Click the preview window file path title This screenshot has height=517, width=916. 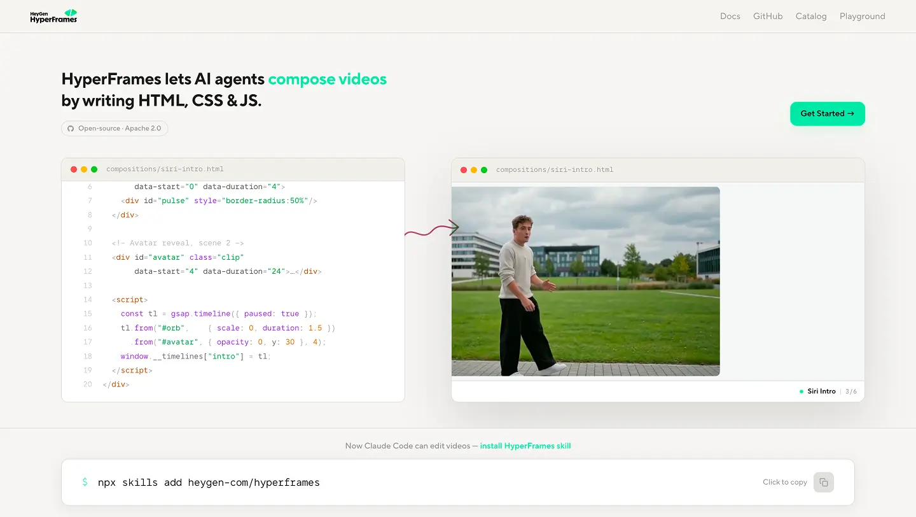tap(555, 170)
